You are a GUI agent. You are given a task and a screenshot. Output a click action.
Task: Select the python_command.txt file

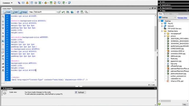point(178,76)
